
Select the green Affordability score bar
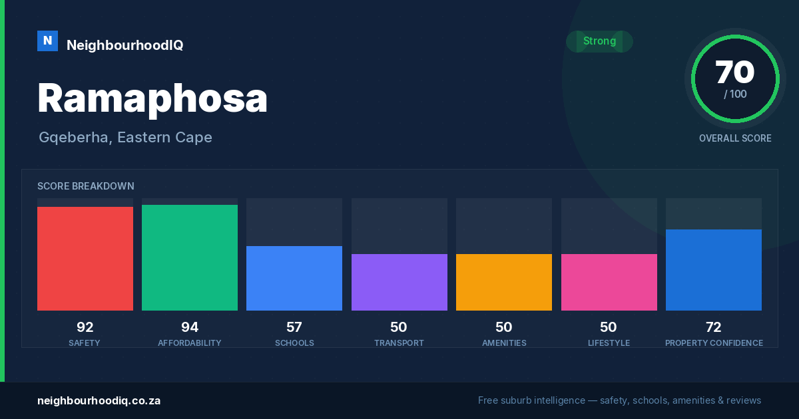pyautogui.click(x=190, y=257)
